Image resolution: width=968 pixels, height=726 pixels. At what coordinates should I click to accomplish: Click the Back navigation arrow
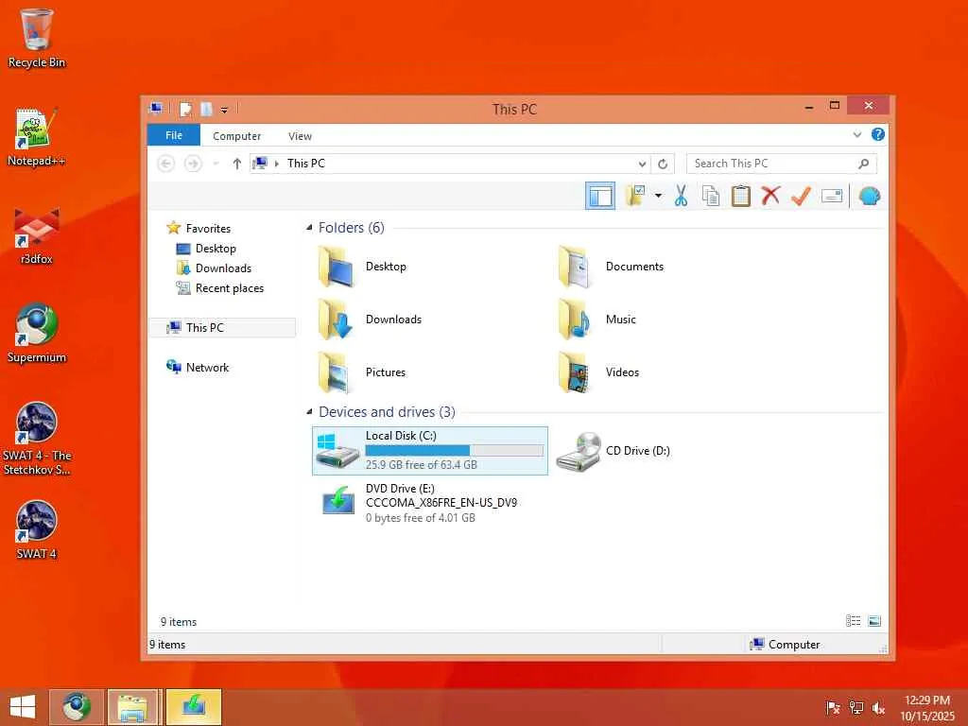(165, 164)
